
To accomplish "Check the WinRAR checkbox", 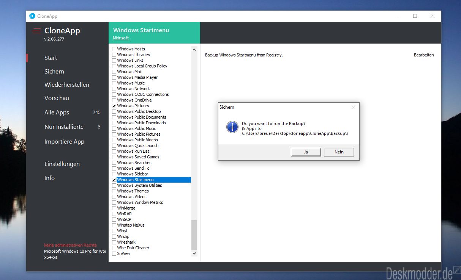I will 114,214.
